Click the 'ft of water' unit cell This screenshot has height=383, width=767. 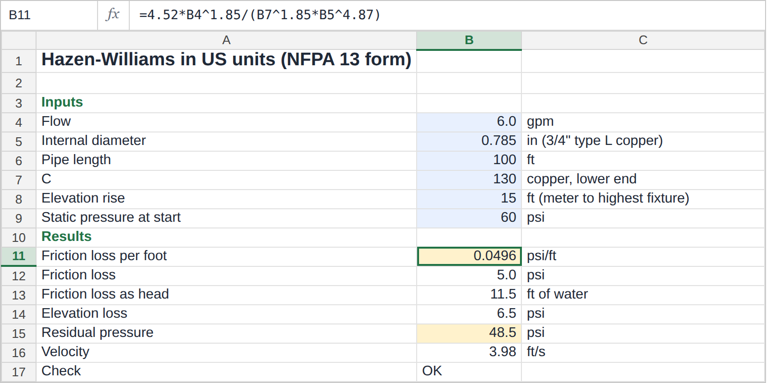pos(643,295)
